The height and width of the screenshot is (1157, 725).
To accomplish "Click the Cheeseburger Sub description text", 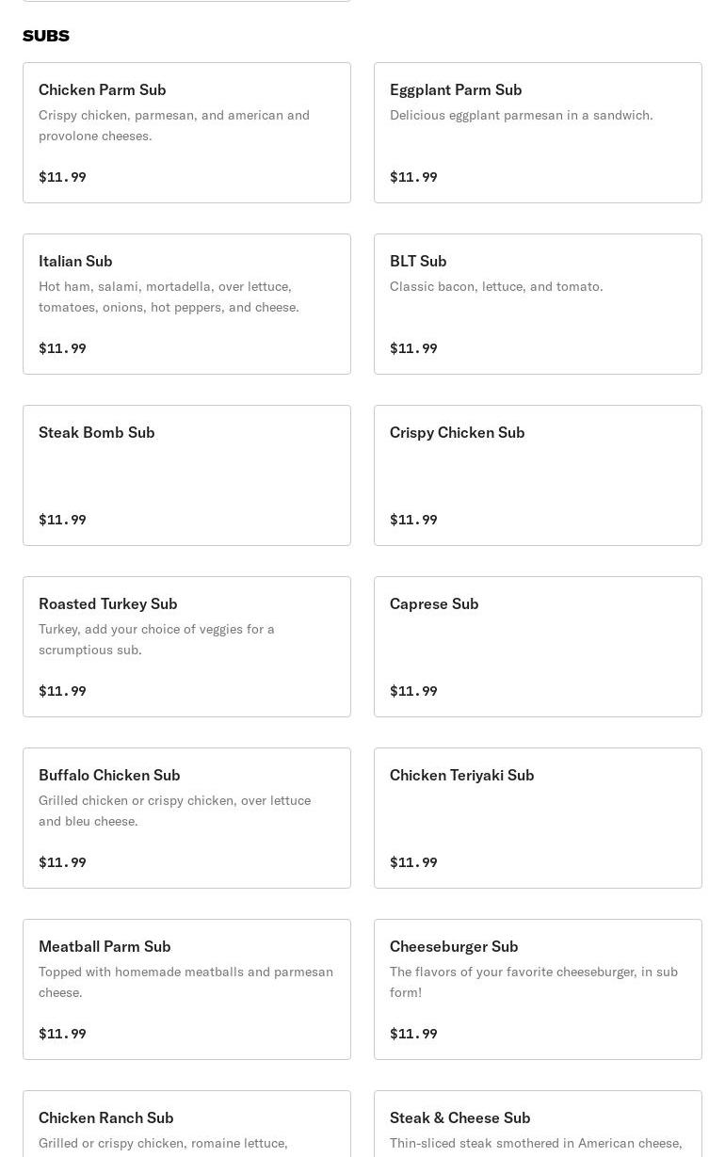I will tap(533, 982).
